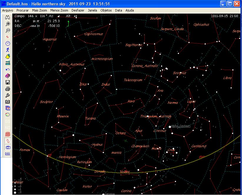Open the blue clock time icon
Viewport: 242px width, 195px height.
click(8, 43)
